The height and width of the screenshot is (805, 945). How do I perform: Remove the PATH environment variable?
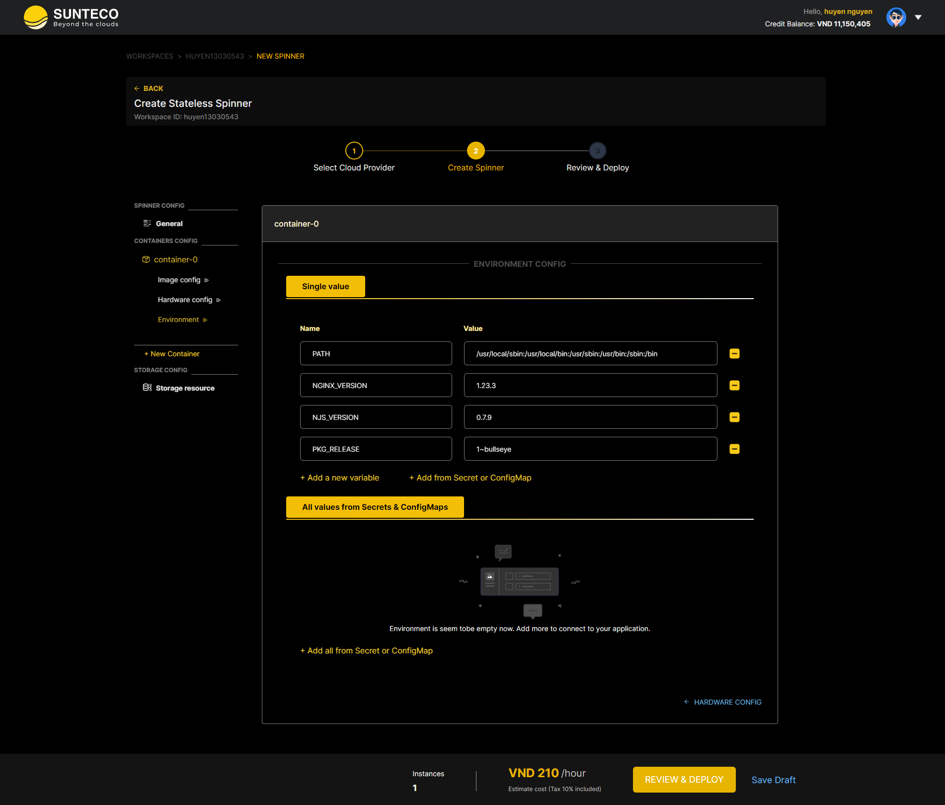click(x=734, y=353)
